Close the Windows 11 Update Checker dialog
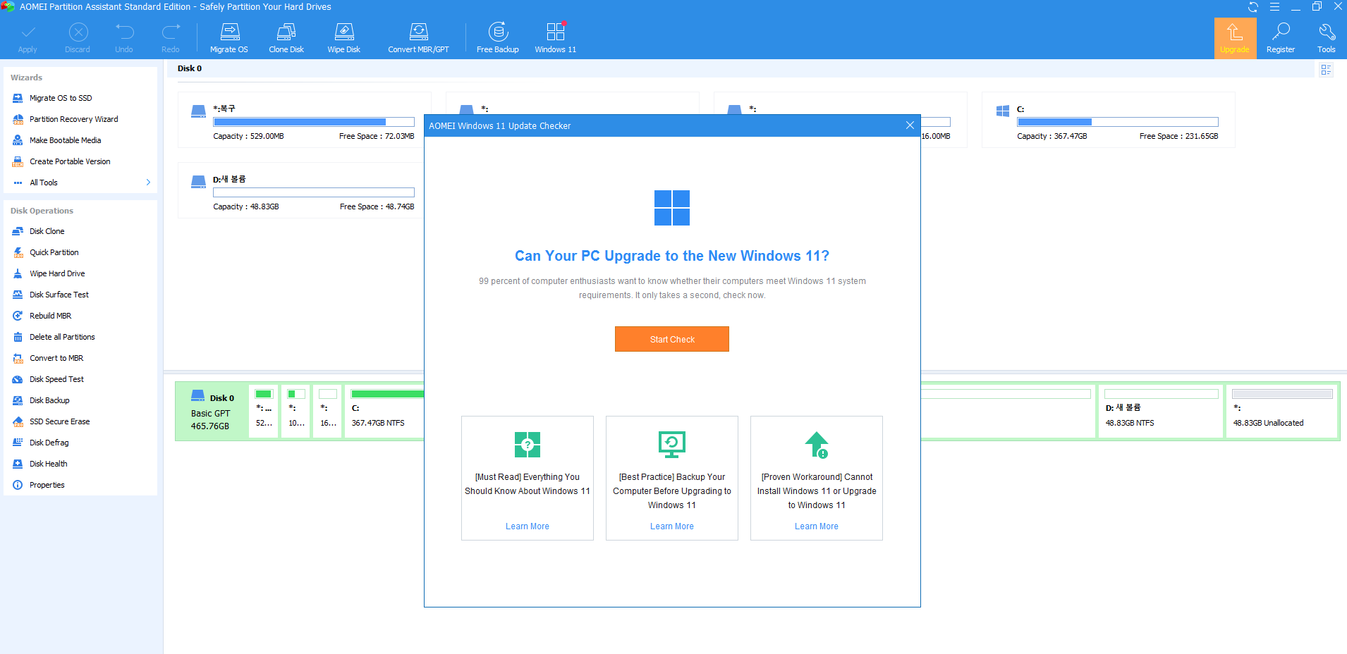 pyautogui.click(x=910, y=125)
